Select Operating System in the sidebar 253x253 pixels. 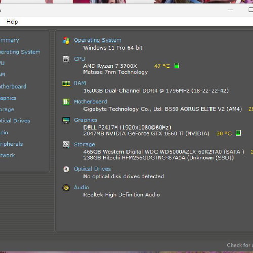[x=20, y=52]
